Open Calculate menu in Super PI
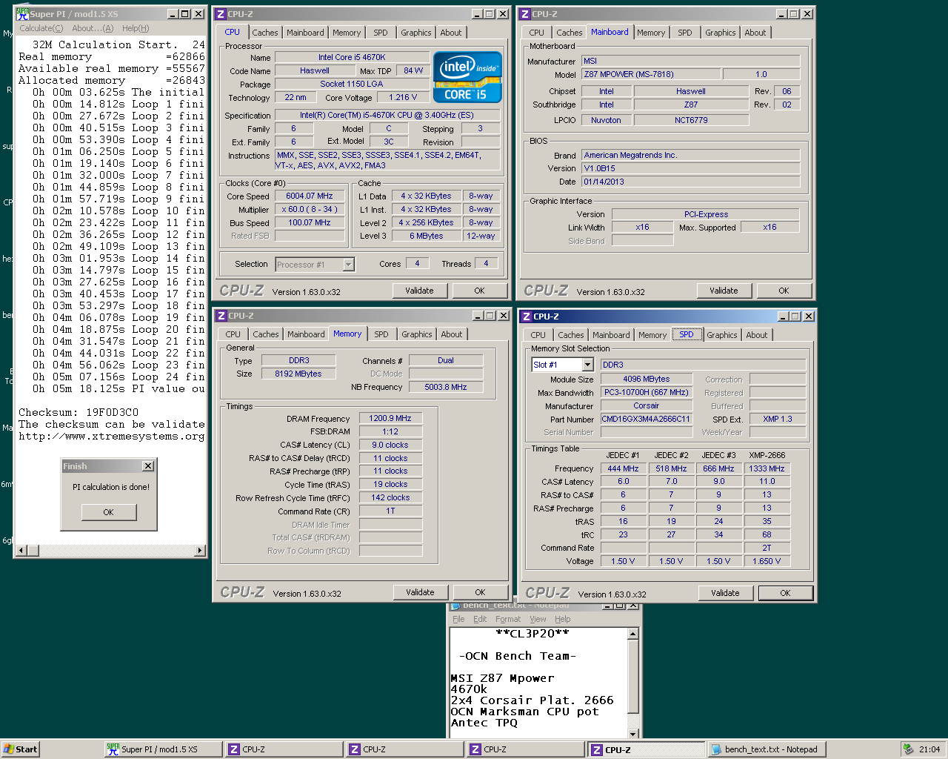Screen dimensions: 948x759 point(41,28)
